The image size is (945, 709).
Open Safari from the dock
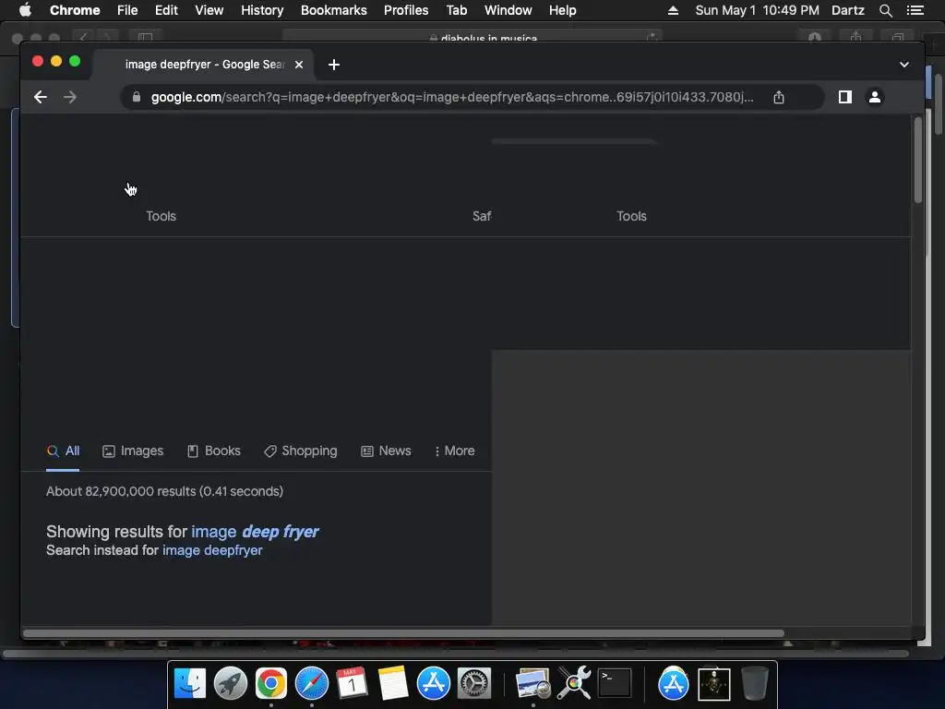[x=312, y=684]
